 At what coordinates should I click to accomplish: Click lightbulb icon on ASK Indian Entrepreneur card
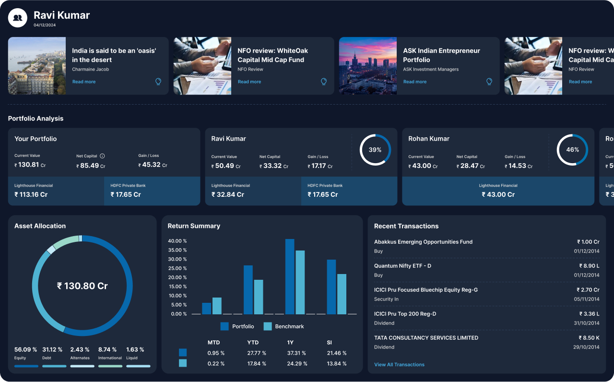pyautogui.click(x=489, y=82)
